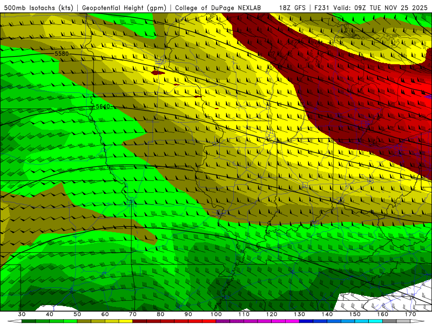Click the 90 value on the color scale

(x=188, y=314)
